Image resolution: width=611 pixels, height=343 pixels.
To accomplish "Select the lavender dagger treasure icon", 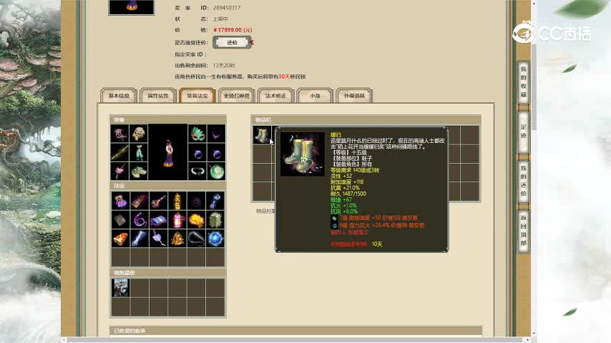I will (x=158, y=239).
